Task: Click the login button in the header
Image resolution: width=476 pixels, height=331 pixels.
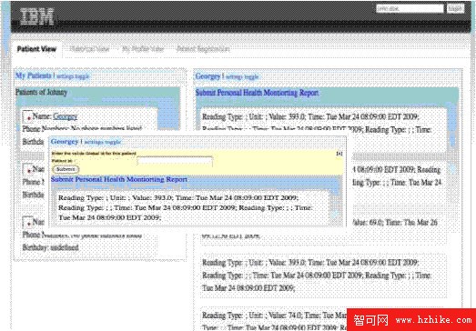Action: tap(455, 8)
